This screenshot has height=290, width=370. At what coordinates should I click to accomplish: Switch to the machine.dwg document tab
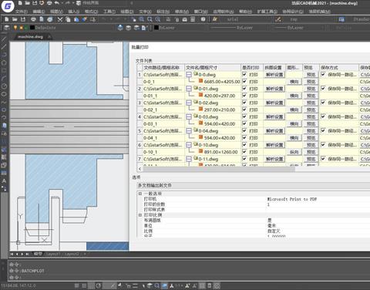30,37
